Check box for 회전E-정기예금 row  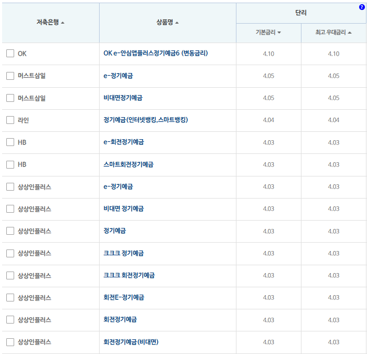pos(10,297)
